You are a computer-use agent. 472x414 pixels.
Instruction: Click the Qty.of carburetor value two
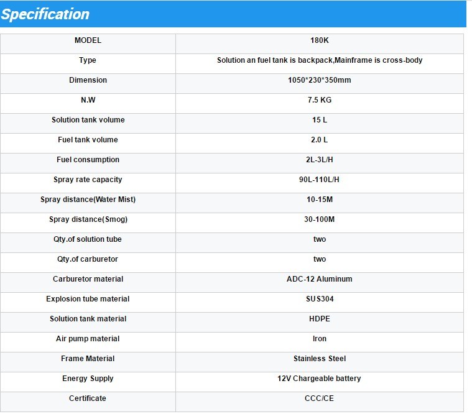[320, 259]
